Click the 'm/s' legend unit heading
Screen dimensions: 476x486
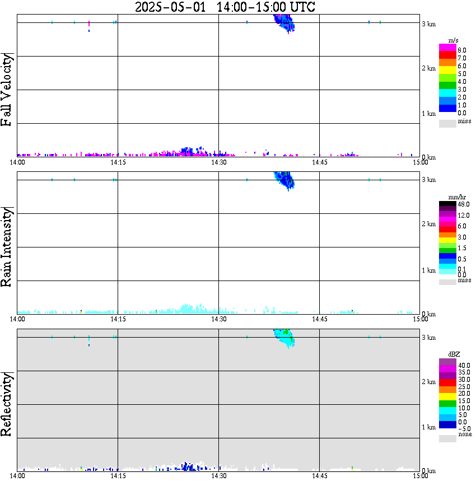[453, 40]
